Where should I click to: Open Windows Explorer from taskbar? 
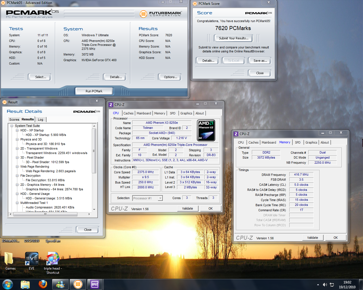coord(25,284)
